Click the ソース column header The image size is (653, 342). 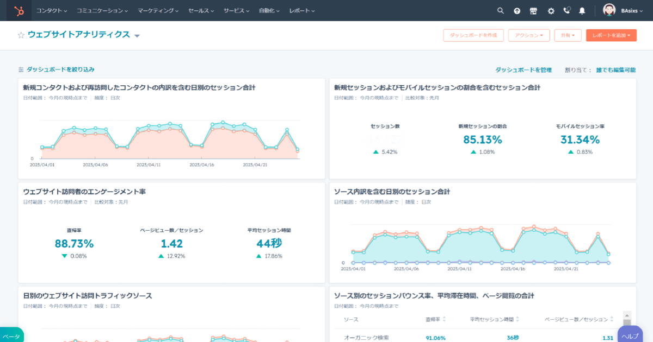pyautogui.click(x=351, y=319)
